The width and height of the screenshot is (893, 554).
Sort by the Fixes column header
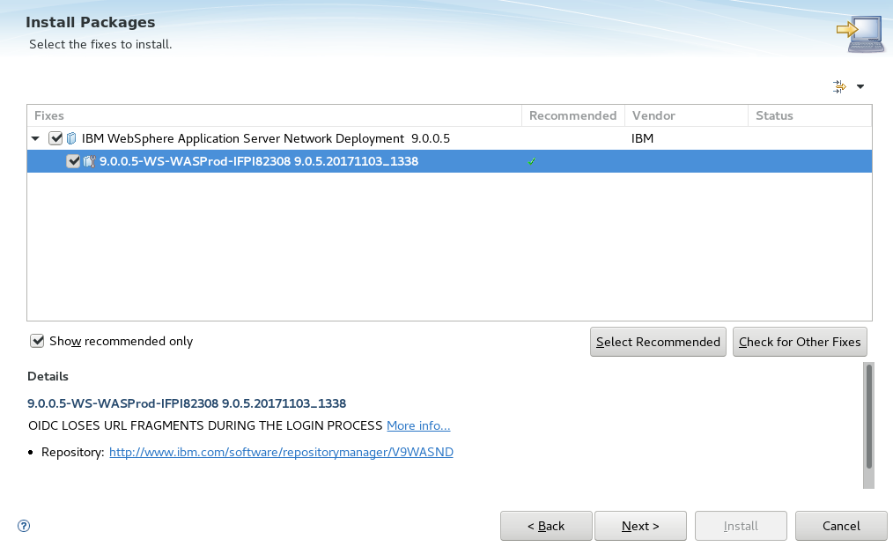[274, 115]
